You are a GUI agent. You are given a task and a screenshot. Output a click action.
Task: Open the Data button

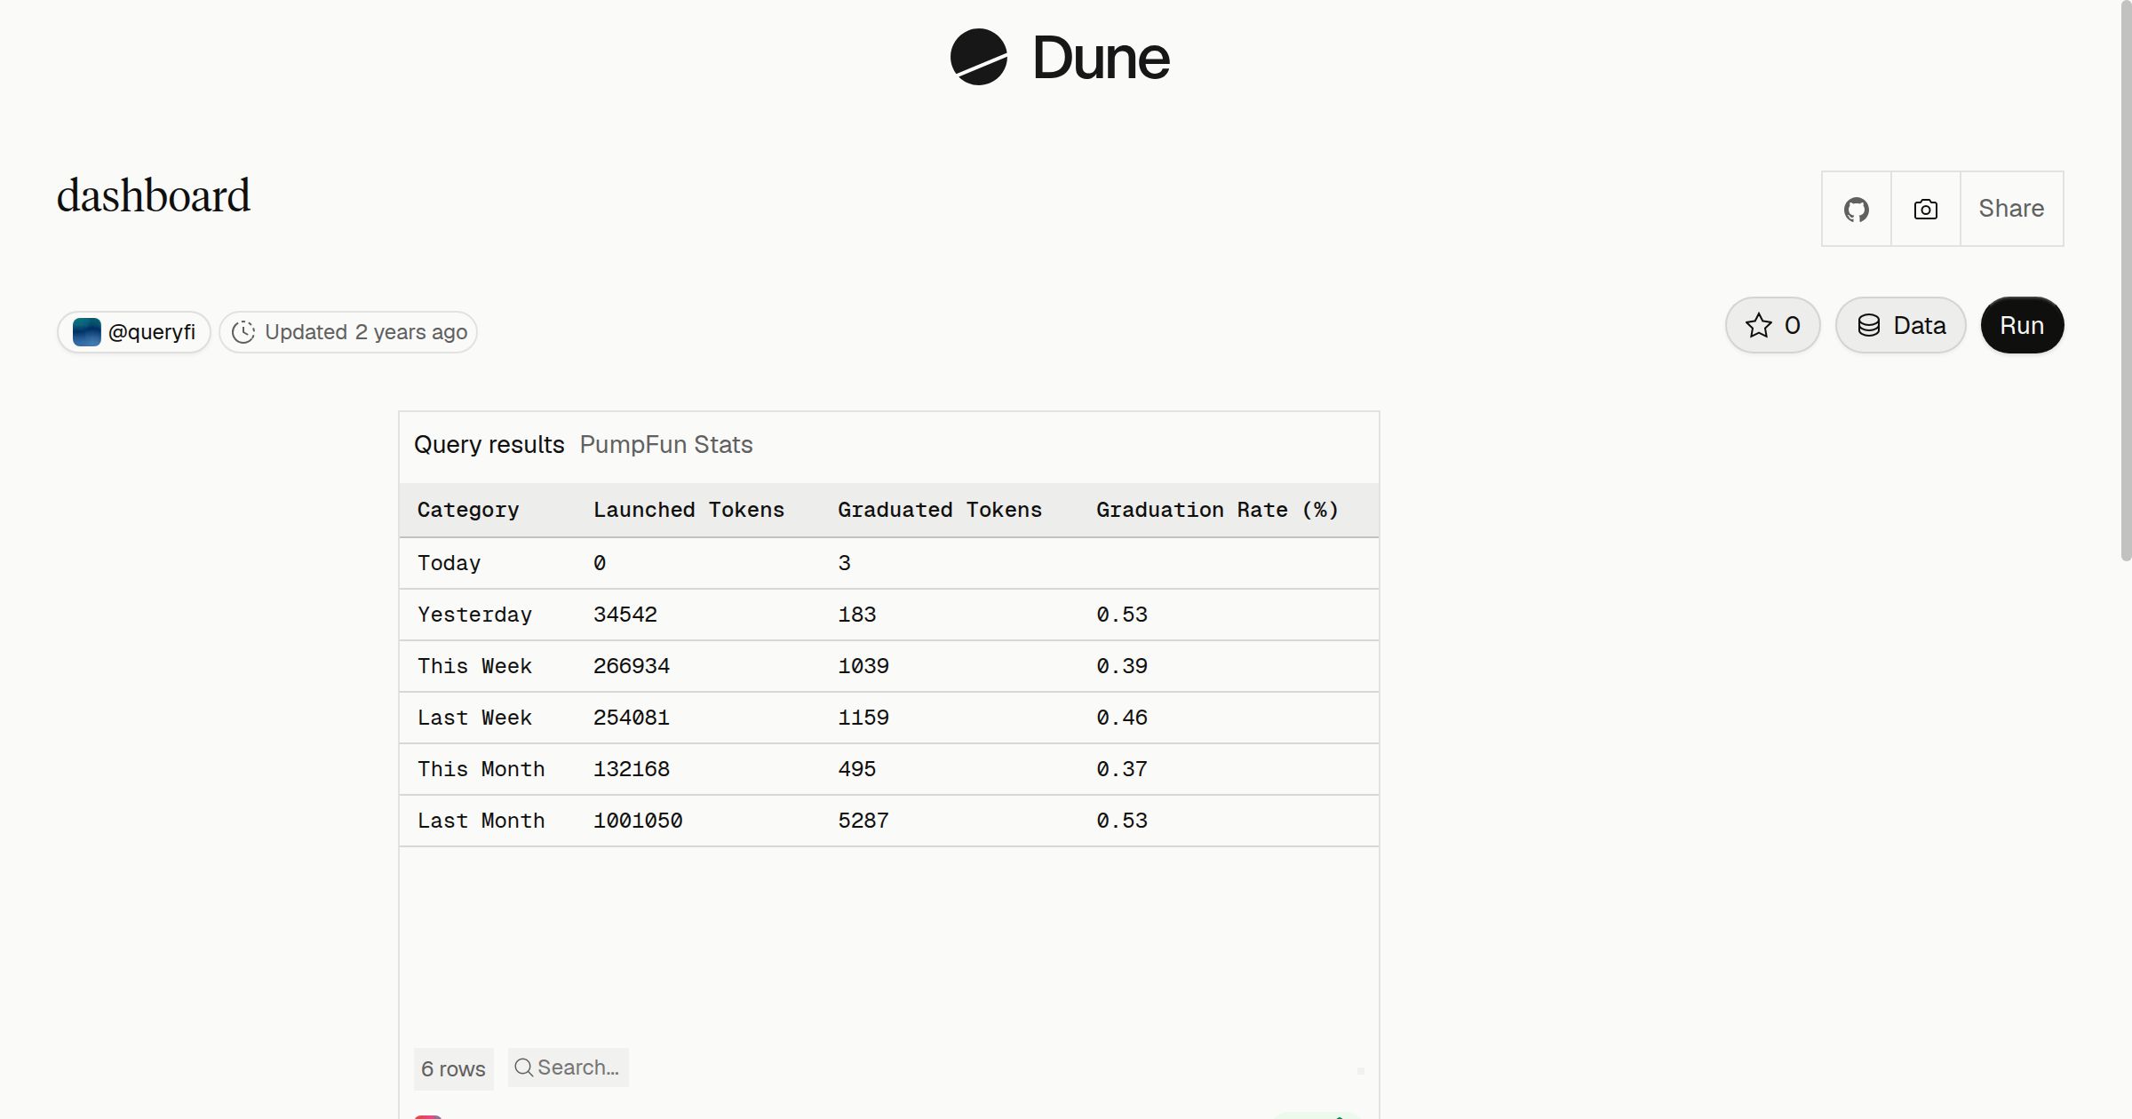tap(1901, 325)
